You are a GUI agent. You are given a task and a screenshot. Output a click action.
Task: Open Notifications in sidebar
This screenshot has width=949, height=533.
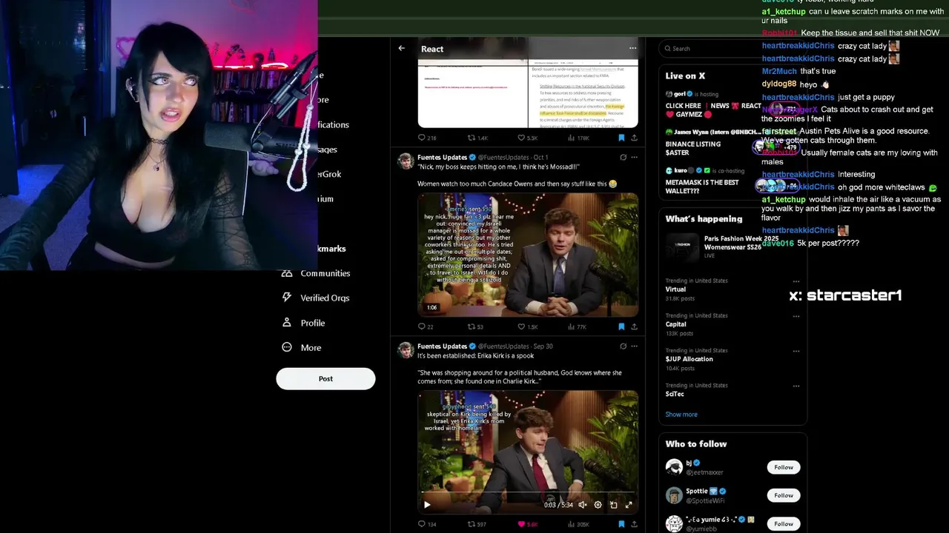(x=333, y=124)
